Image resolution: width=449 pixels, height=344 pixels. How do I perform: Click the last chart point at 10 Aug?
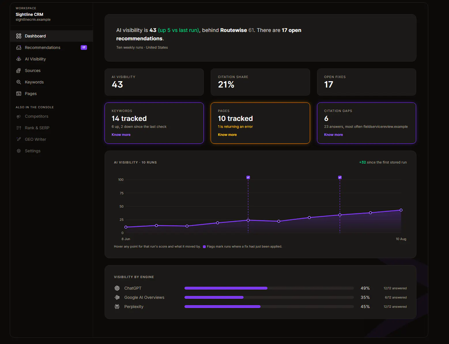[401, 210]
